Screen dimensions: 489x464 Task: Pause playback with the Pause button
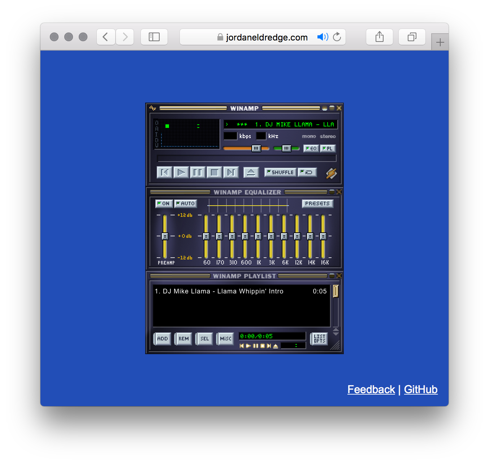pyautogui.click(x=198, y=172)
